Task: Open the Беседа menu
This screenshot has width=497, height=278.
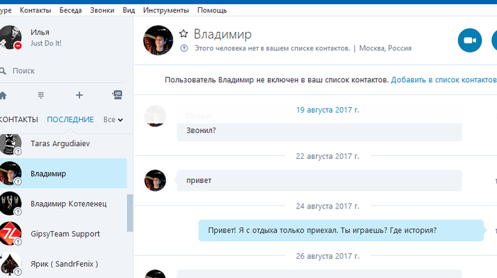Action: pyautogui.click(x=71, y=10)
